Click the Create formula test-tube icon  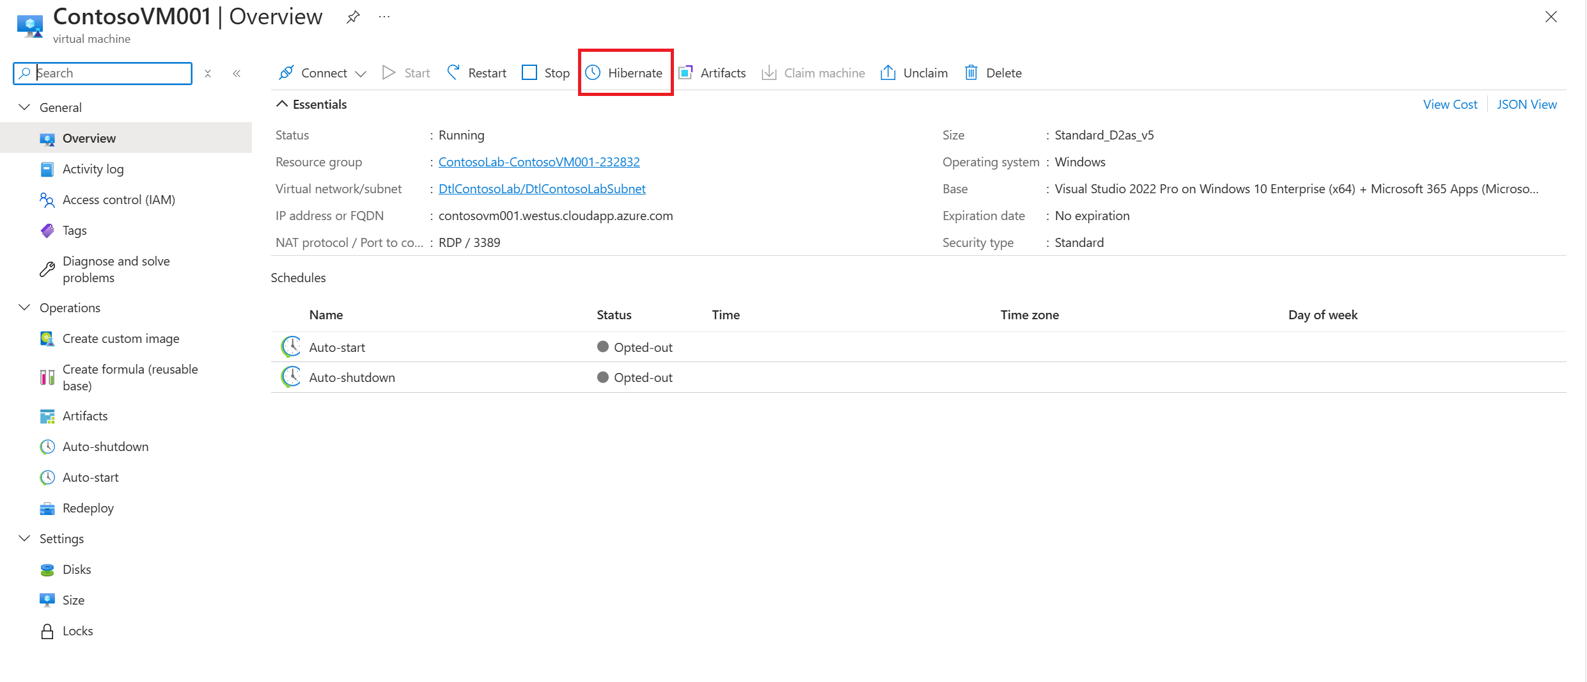[47, 377]
